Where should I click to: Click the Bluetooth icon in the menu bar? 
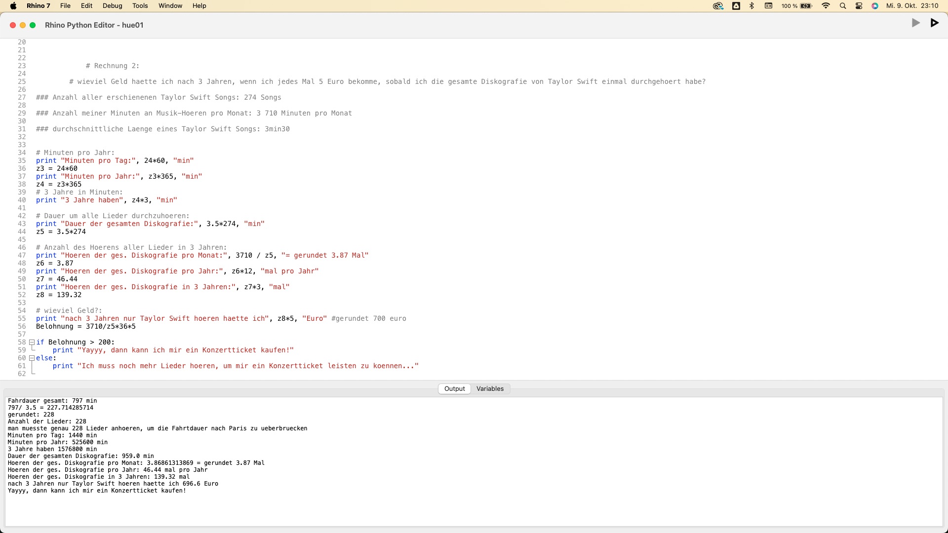point(751,6)
